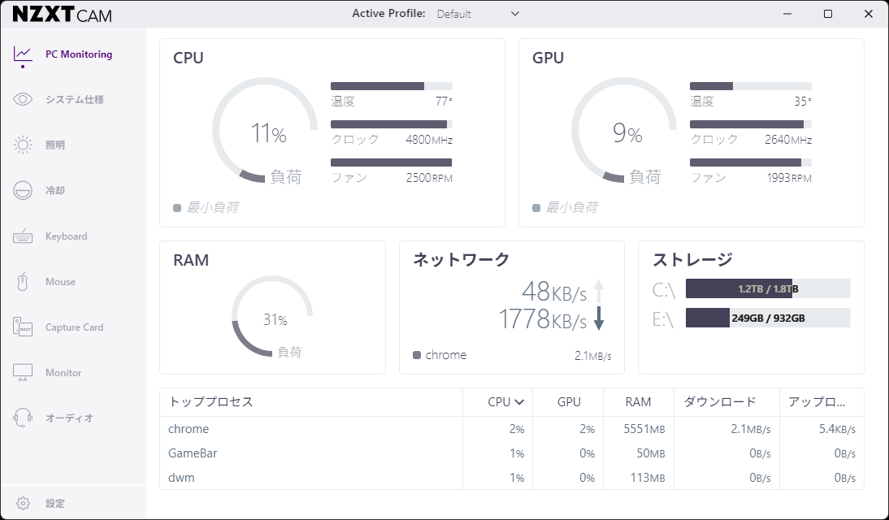Open 設定 gear icon at bottom

click(23, 504)
